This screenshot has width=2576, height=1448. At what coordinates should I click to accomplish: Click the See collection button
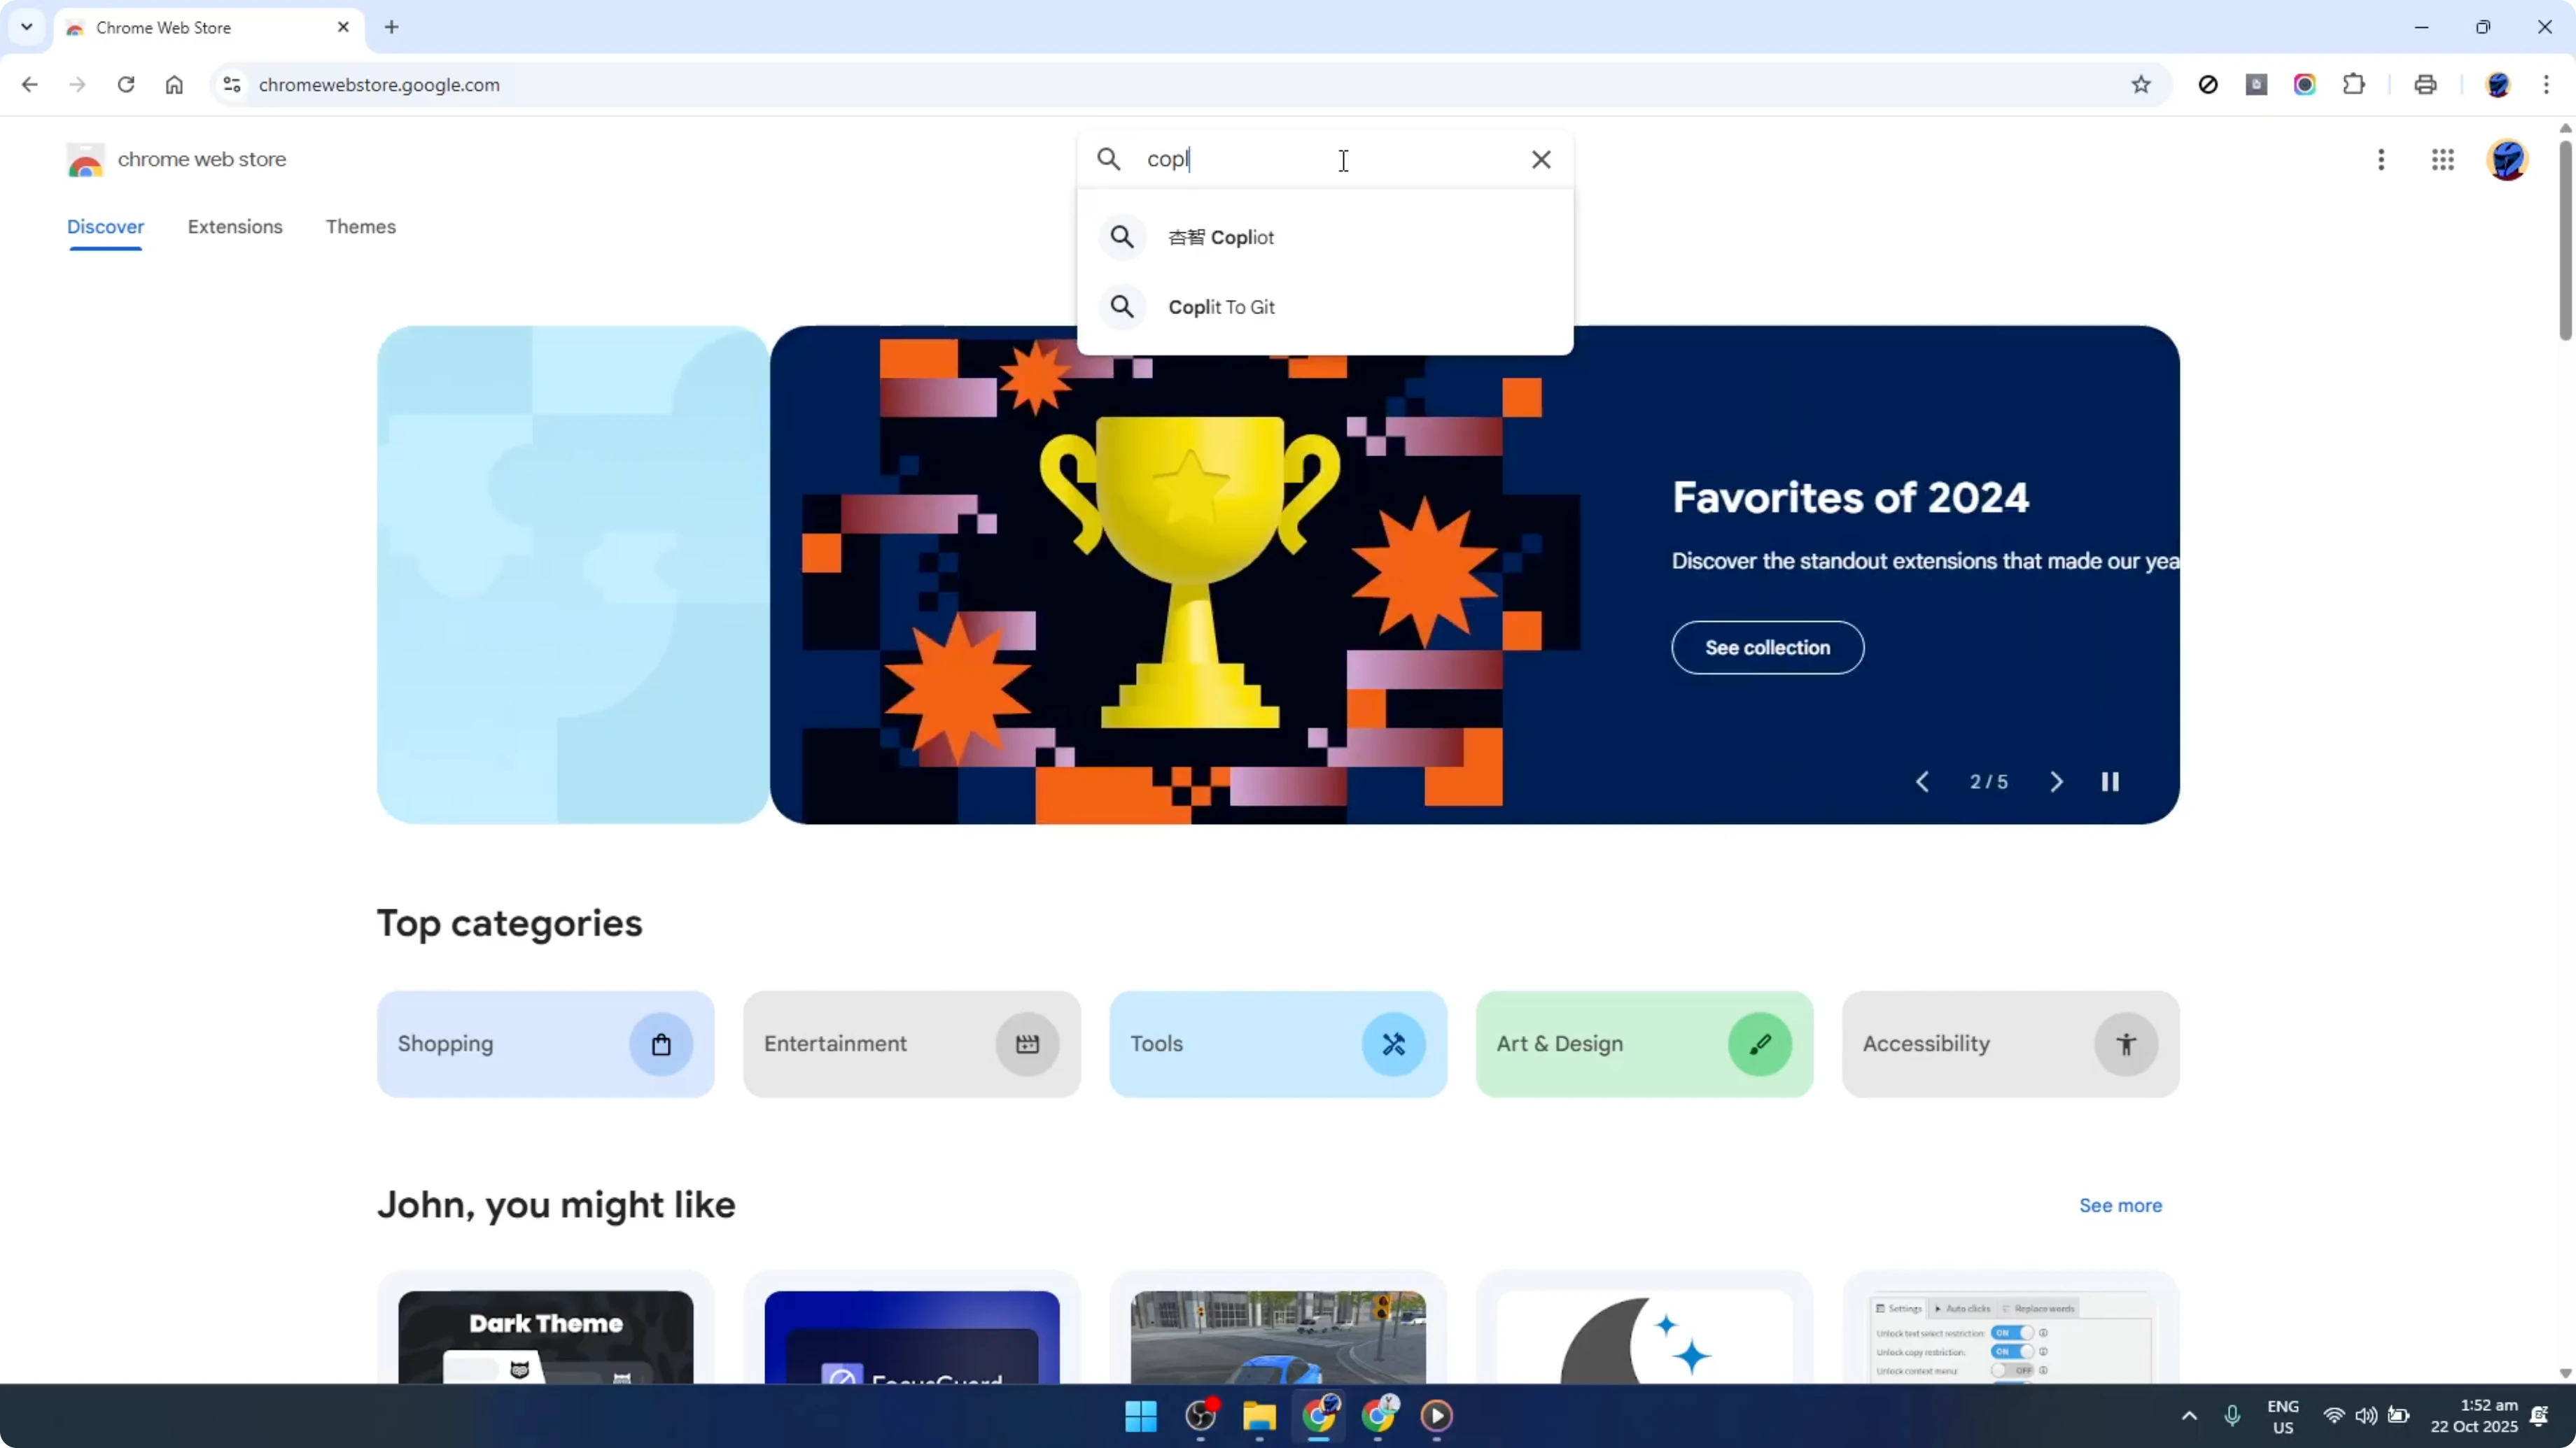[1766, 648]
